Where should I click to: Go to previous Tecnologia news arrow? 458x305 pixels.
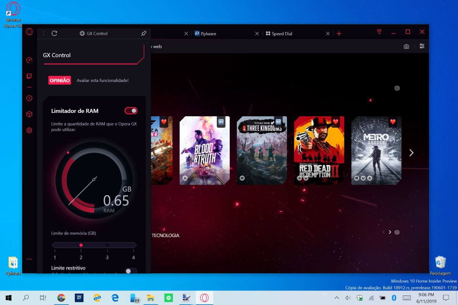coord(384,232)
